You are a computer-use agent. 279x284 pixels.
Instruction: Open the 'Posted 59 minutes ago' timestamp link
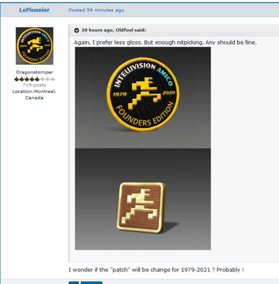[x=96, y=10]
